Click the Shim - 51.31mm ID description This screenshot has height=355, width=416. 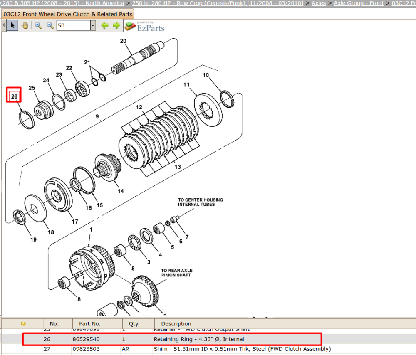tap(242, 349)
